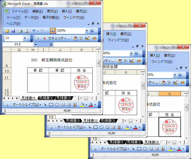191x159 pixels.
Task: Click the Save floppy icon in front window
Action: [13, 31]
